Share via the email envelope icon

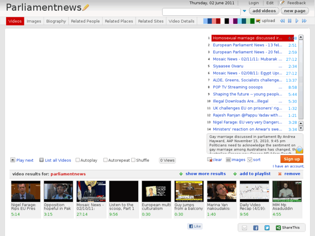pos(244,228)
